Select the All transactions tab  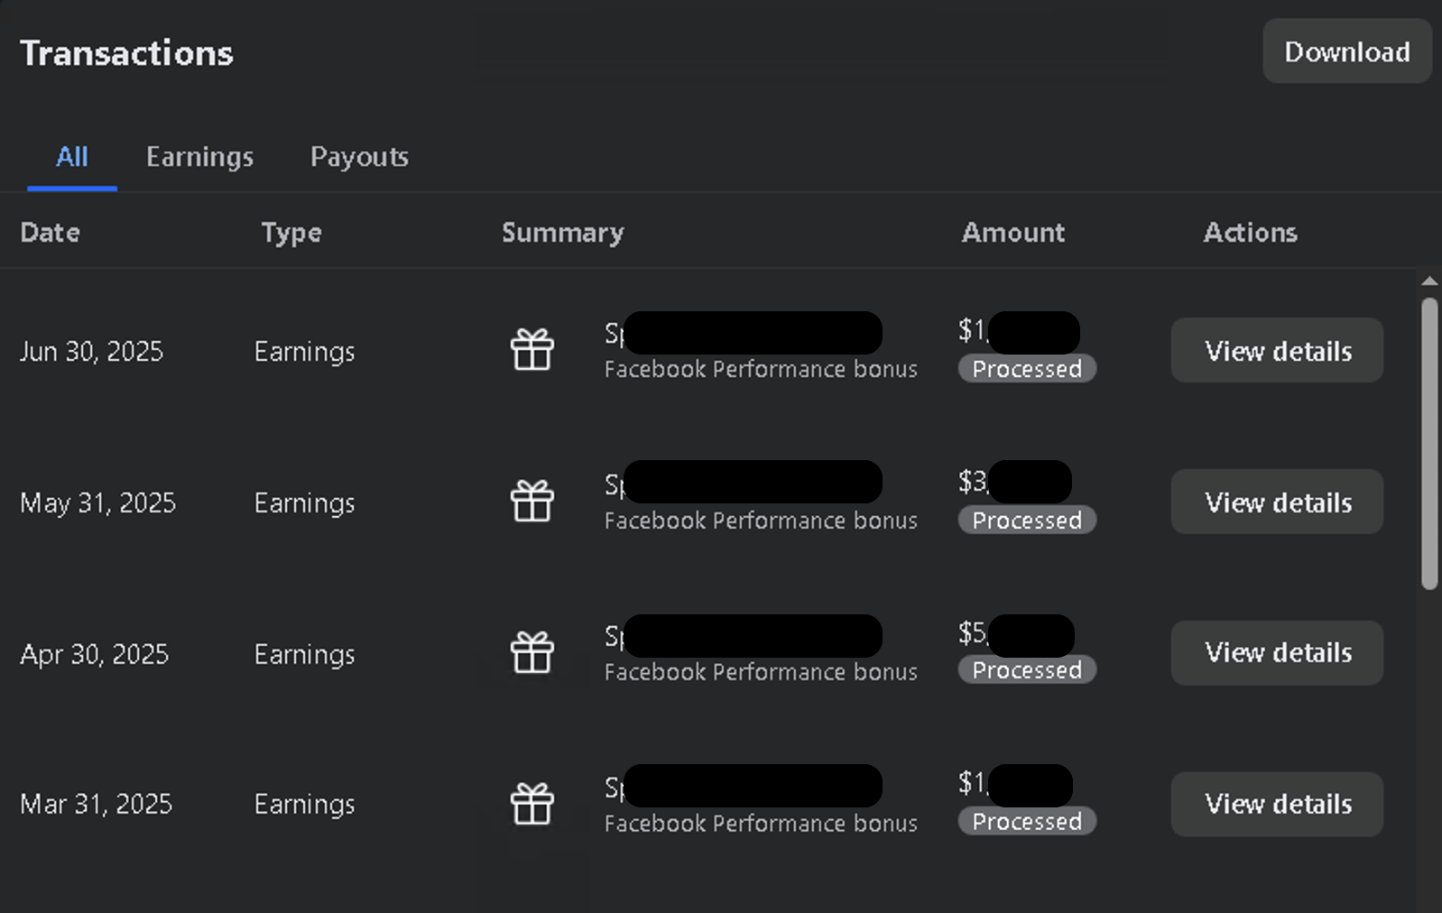pos(72,157)
